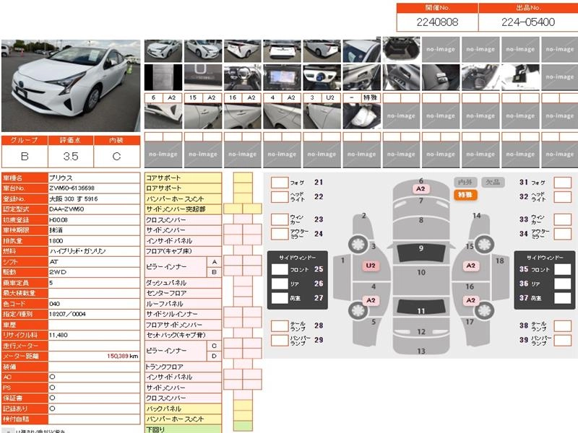Check the ウィンカー 23 box
This screenshot has width=578, height=433.
click(280, 219)
